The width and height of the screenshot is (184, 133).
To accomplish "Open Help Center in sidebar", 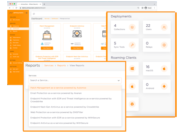I will click(15, 72).
